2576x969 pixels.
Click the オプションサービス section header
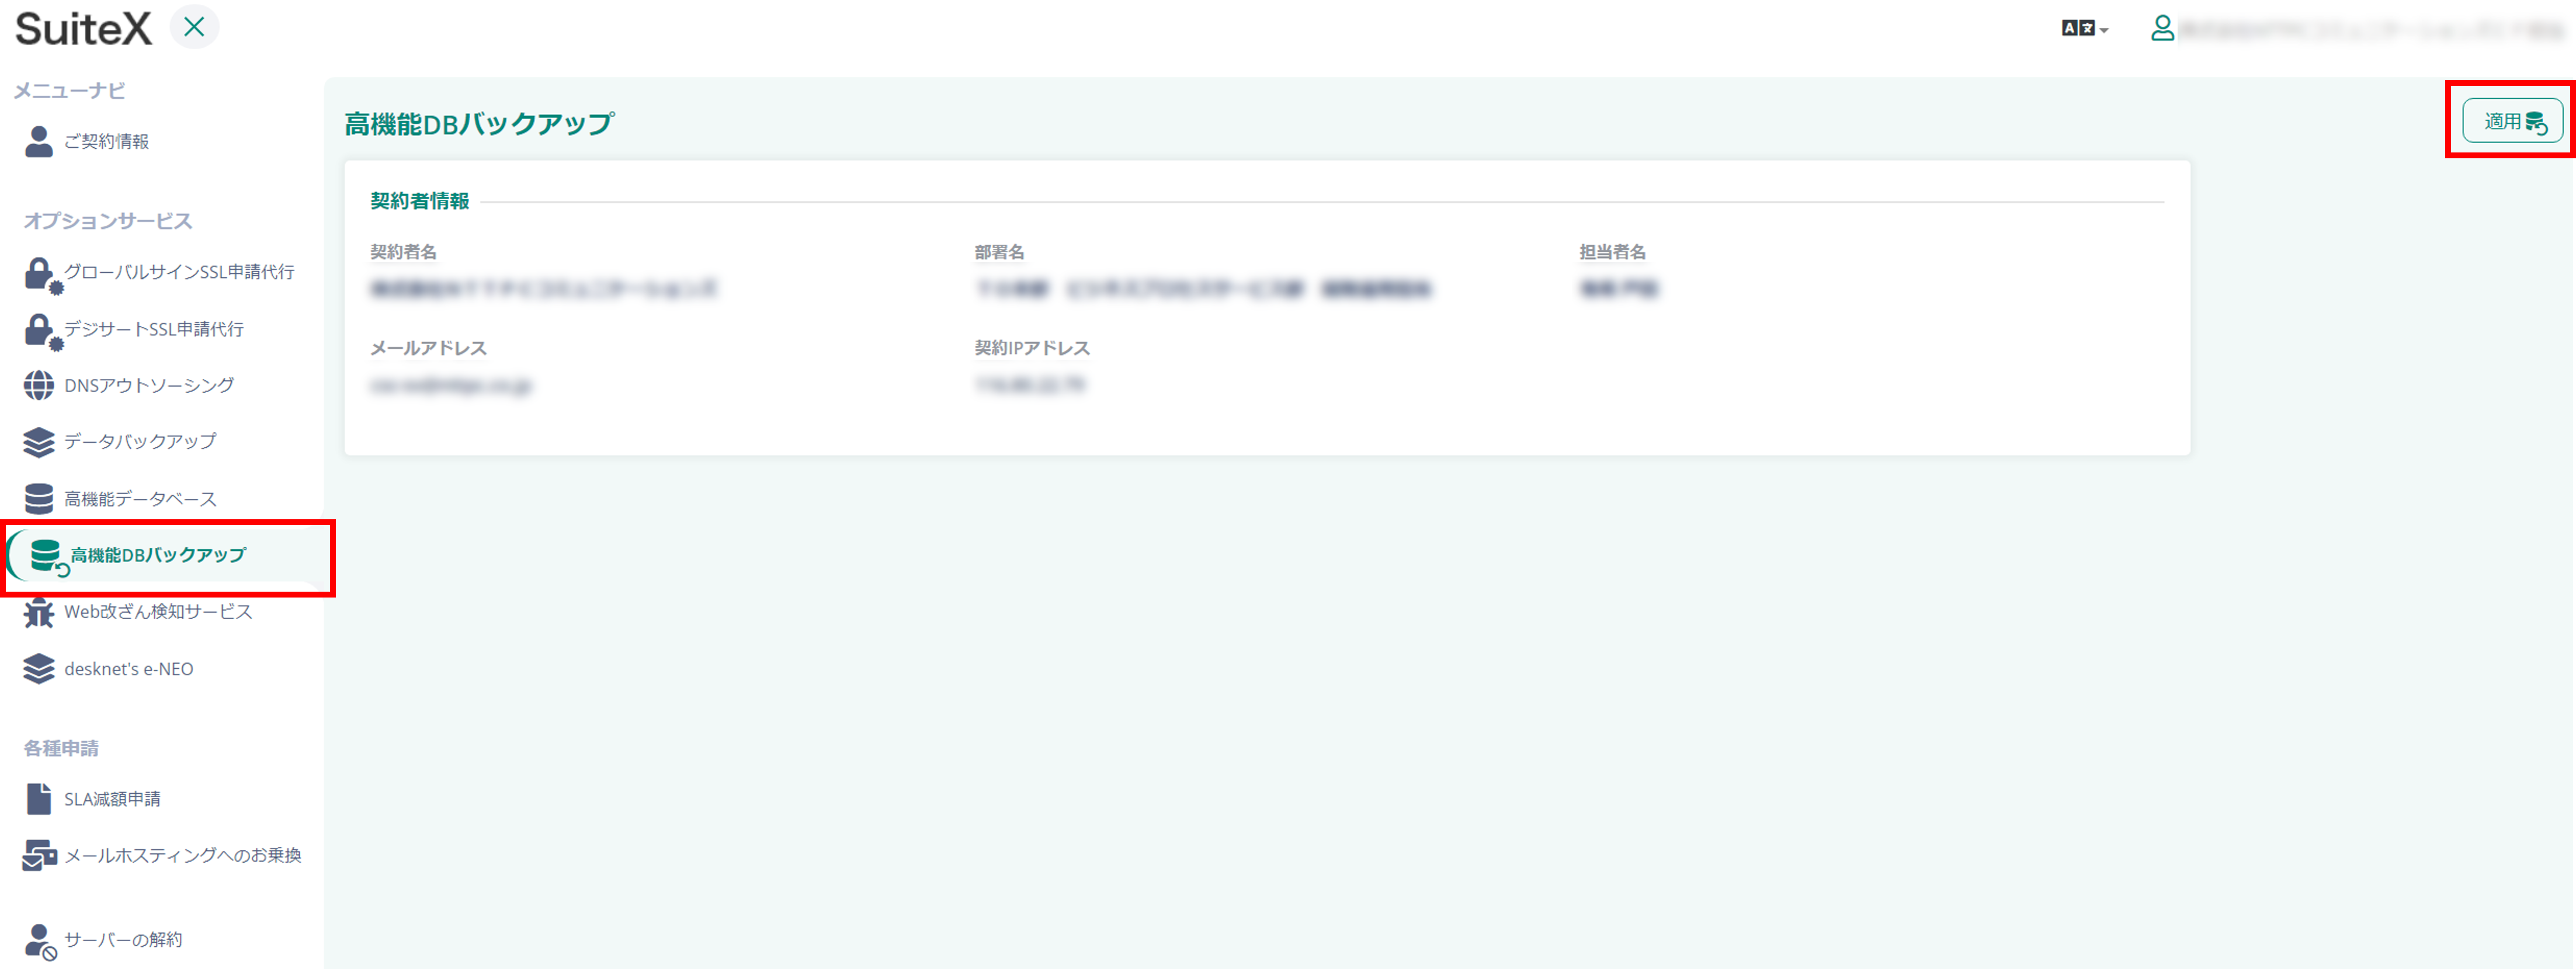108,221
